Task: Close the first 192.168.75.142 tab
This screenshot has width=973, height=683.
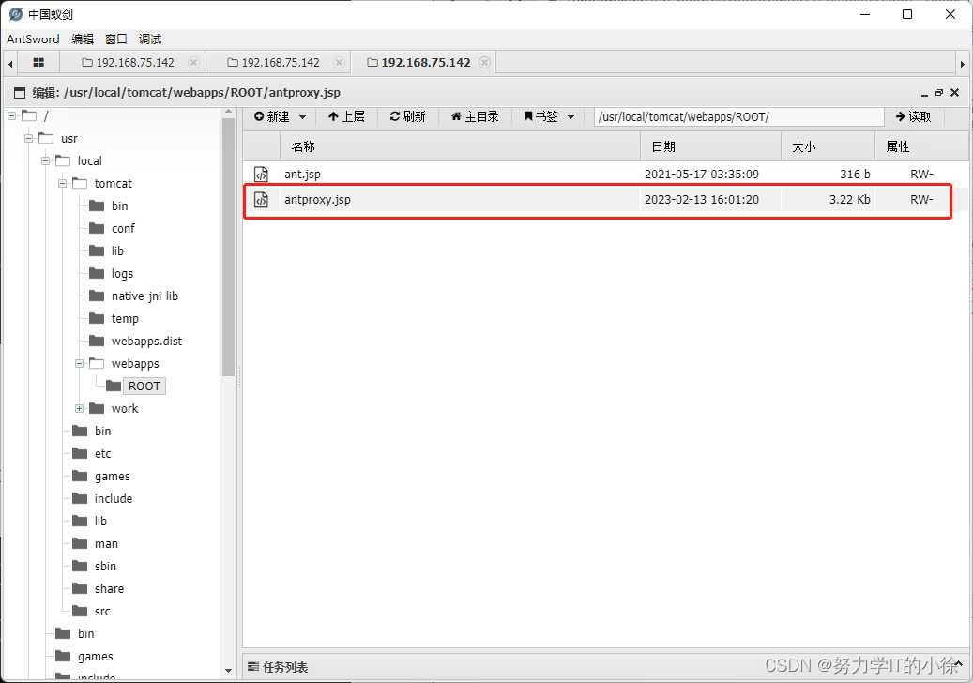Action: 193,62
